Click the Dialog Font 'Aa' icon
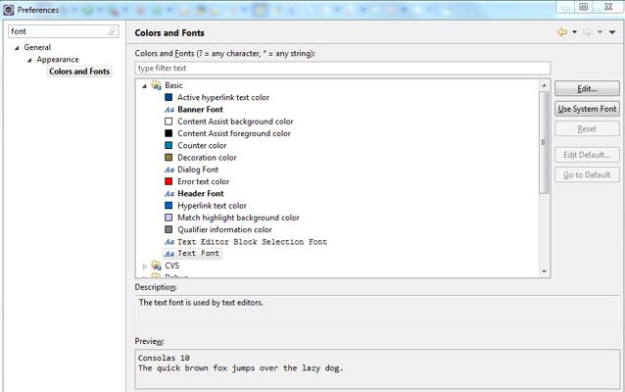This screenshot has width=625, height=392. click(168, 170)
